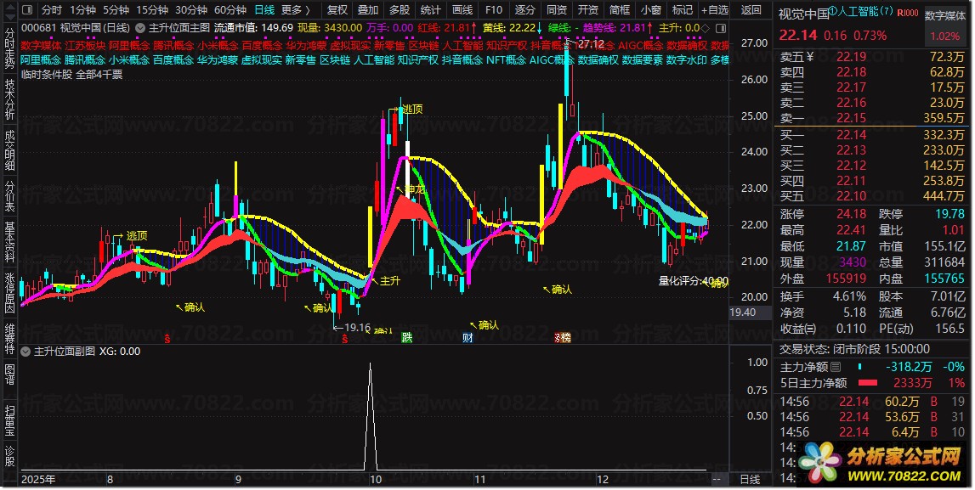
Task: Select the 卖一 22.15 order row
Action: [872, 118]
